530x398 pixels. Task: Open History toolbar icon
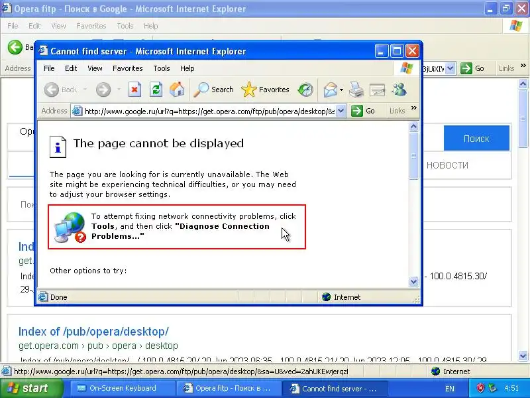[305, 90]
